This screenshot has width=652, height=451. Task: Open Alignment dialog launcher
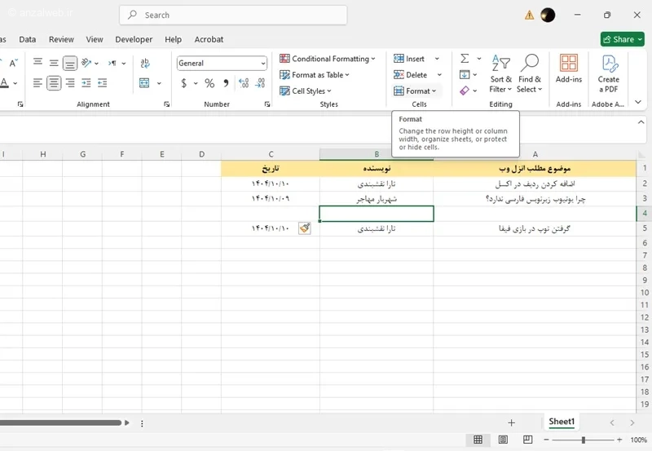(167, 104)
